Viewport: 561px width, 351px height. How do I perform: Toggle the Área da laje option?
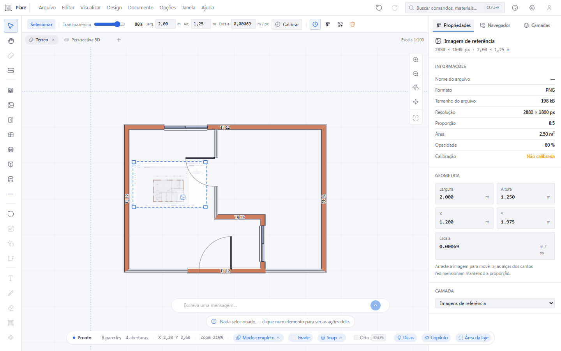[x=473, y=338]
